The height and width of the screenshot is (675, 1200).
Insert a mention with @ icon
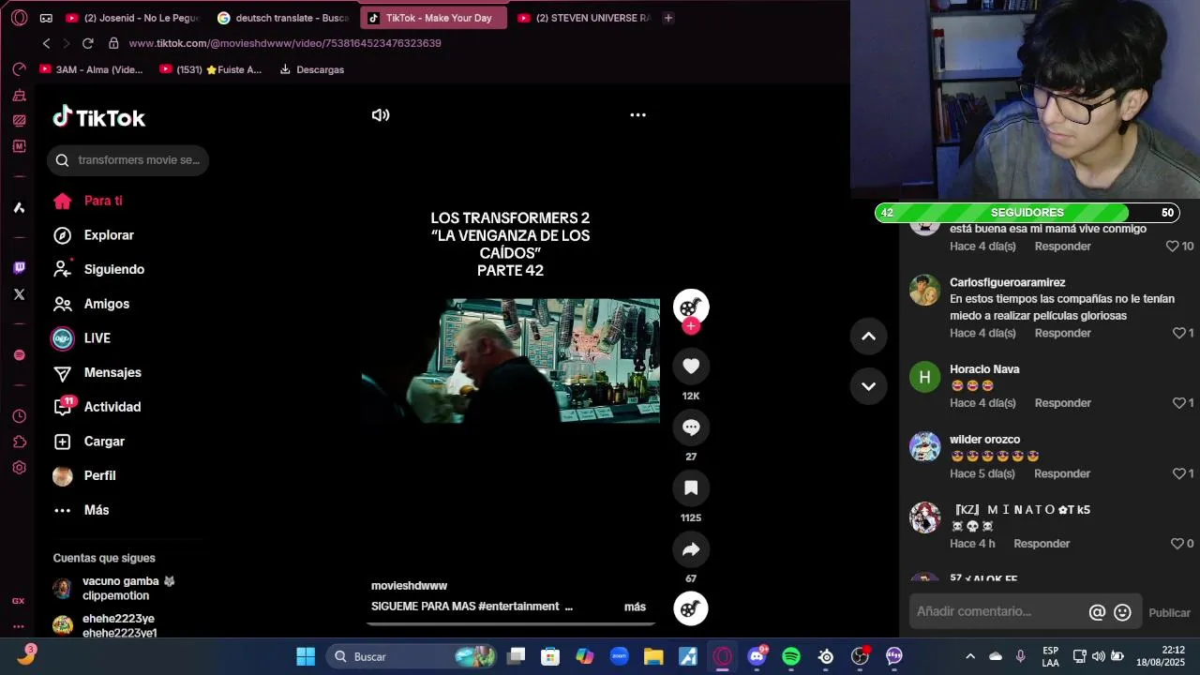(1097, 612)
